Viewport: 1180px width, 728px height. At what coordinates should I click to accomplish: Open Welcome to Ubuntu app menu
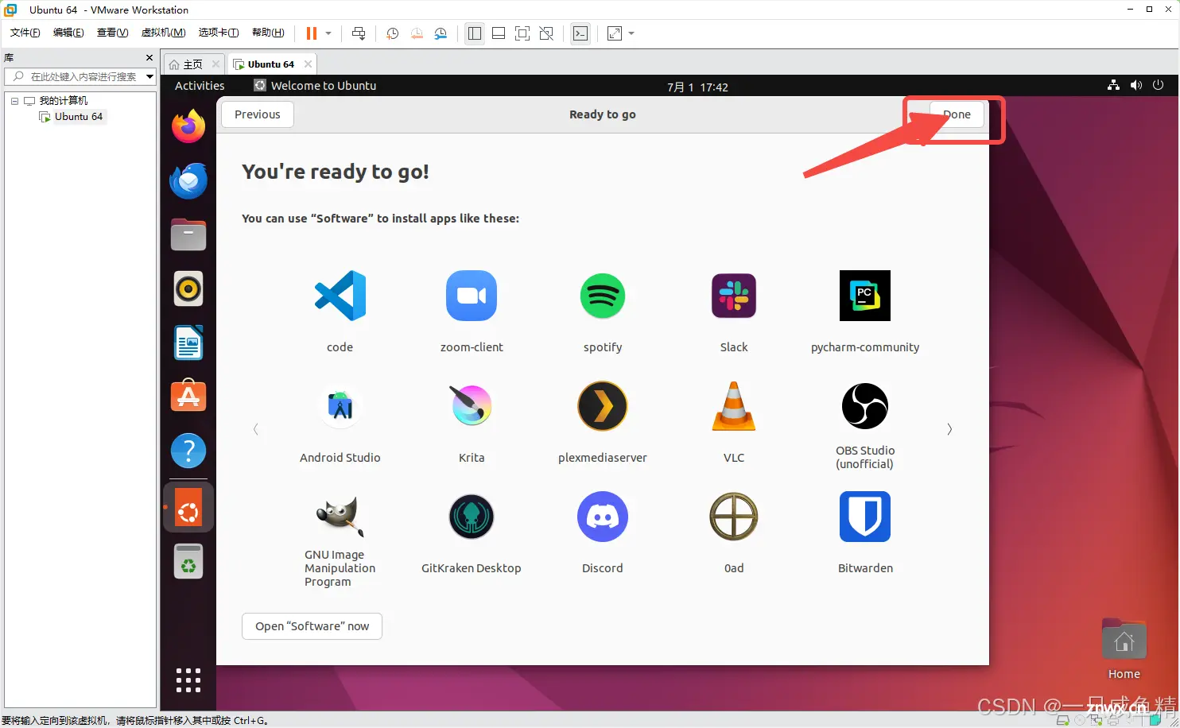[315, 86]
